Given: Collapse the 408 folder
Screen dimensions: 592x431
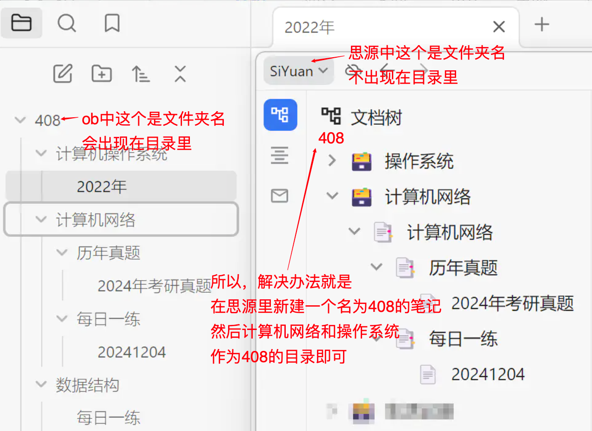Looking at the screenshot, I should [x=20, y=120].
